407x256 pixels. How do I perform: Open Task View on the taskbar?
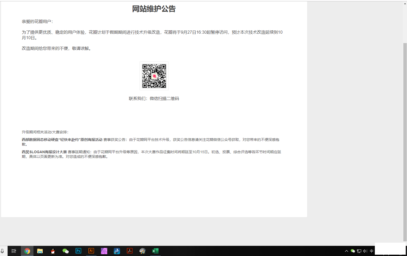click(14, 251)
